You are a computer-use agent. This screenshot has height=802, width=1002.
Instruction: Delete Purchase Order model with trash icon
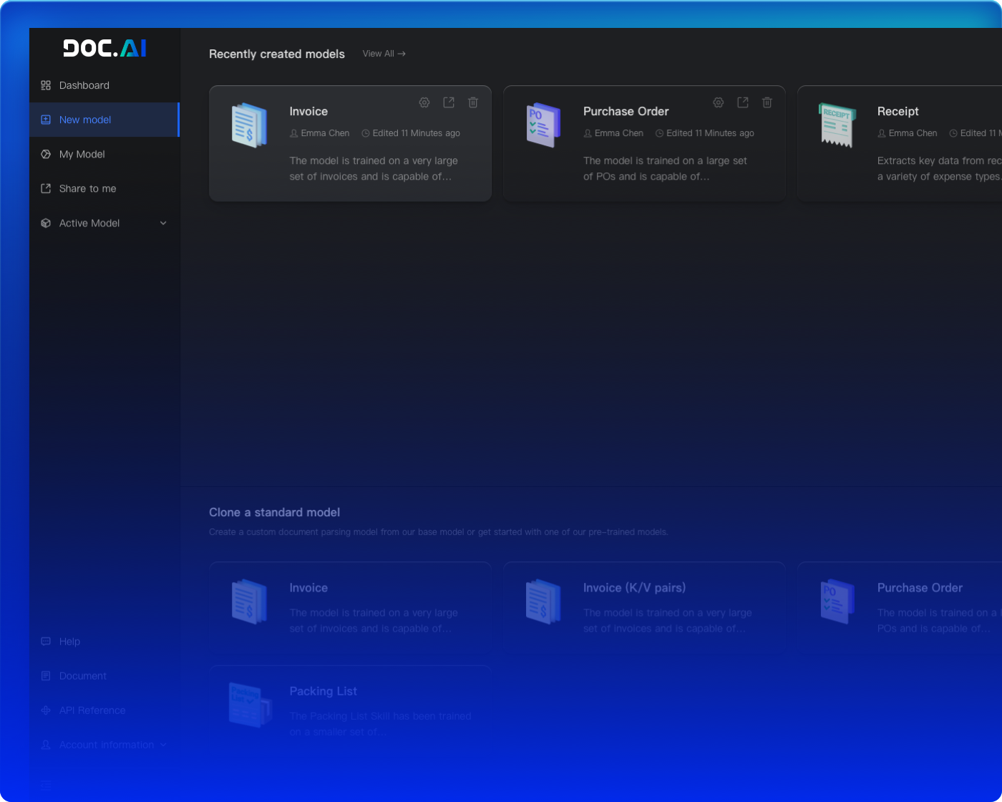(767, 102)
